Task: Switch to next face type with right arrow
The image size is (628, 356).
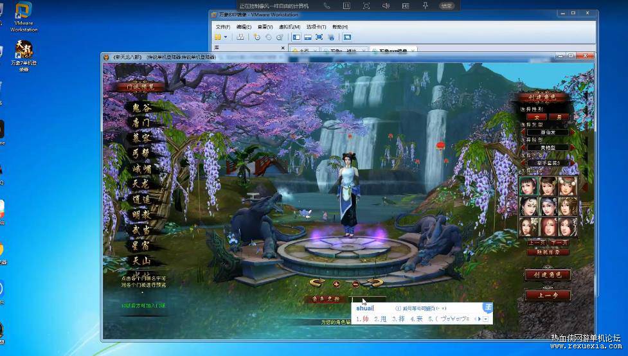Action: coord(572,147)
